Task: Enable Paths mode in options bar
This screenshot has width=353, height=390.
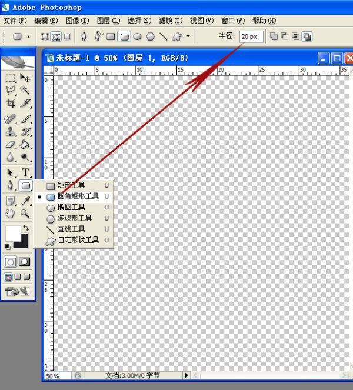Action: [56, 37]
